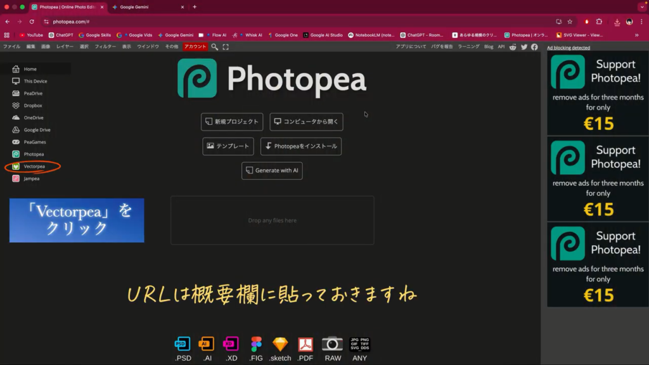
Task: Click the .PSD file format icon
Action: pos(183,344)
